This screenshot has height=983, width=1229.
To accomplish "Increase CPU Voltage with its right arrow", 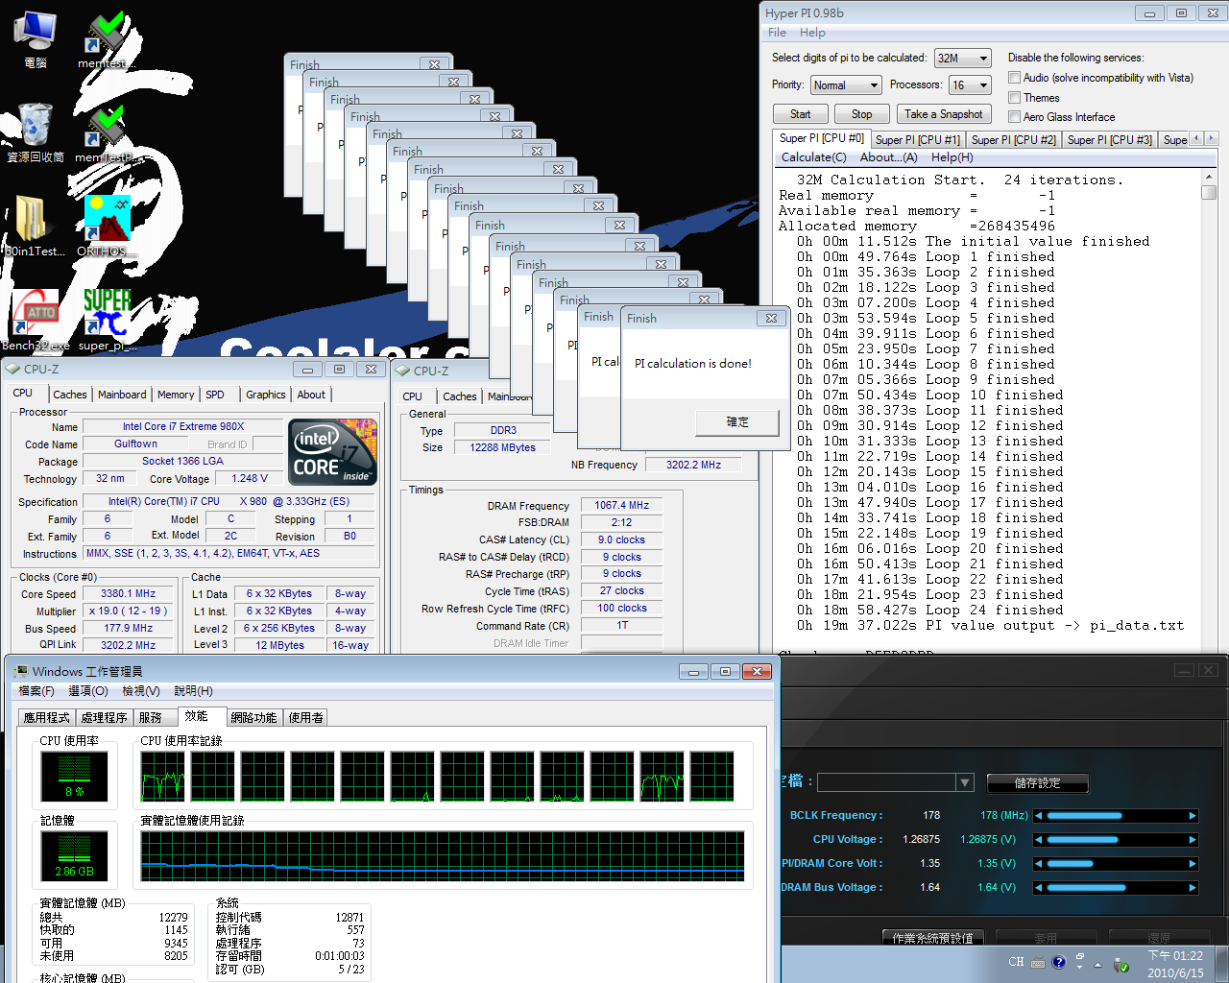I will point(1193,840).
